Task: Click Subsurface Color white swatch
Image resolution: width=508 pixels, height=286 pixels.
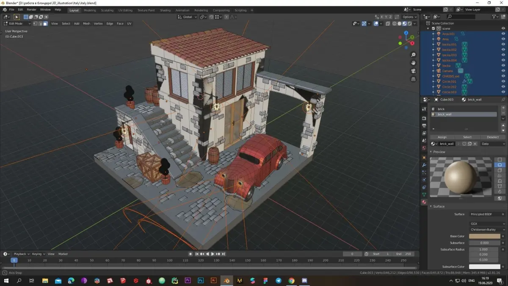Action: (484, 267)
